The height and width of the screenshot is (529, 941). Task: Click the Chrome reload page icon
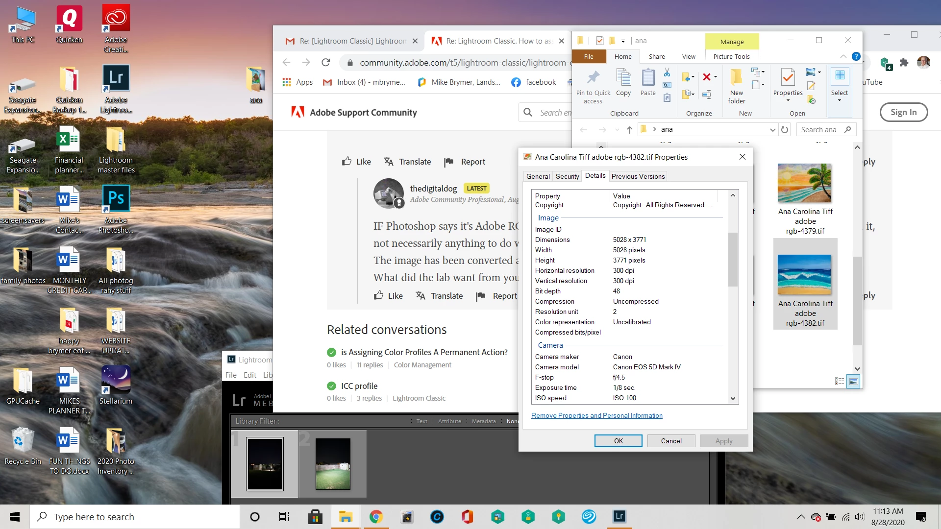point(325,62)
